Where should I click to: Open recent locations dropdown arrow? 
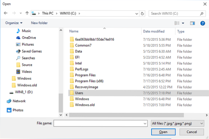tap(21, 13)
